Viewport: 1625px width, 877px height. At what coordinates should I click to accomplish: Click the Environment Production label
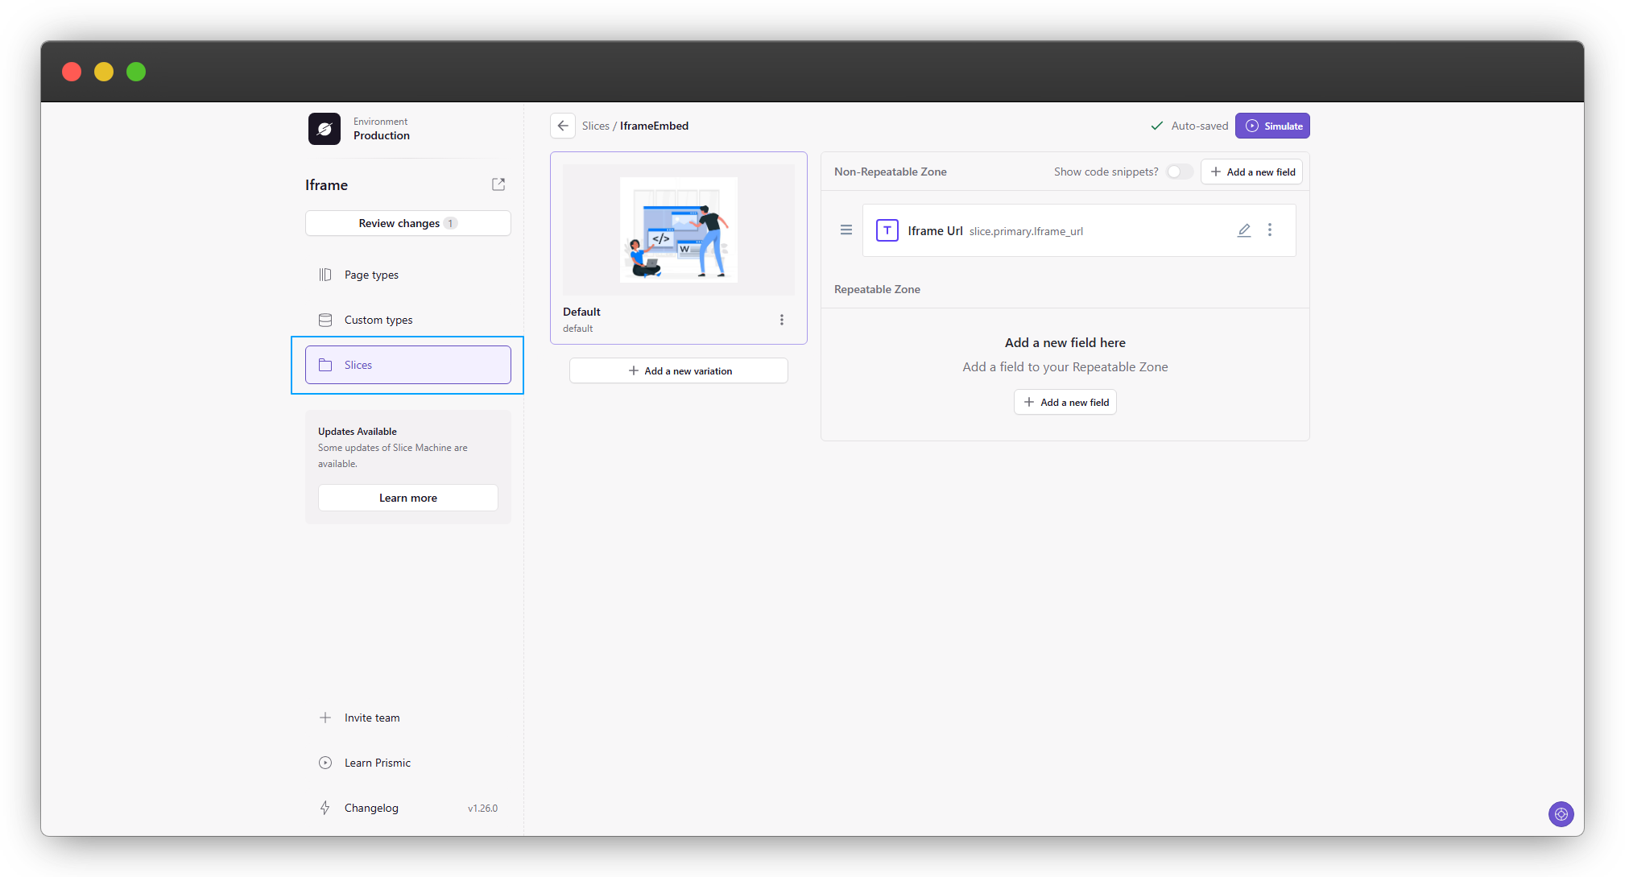pyautogui.click(x=382, y=129)
